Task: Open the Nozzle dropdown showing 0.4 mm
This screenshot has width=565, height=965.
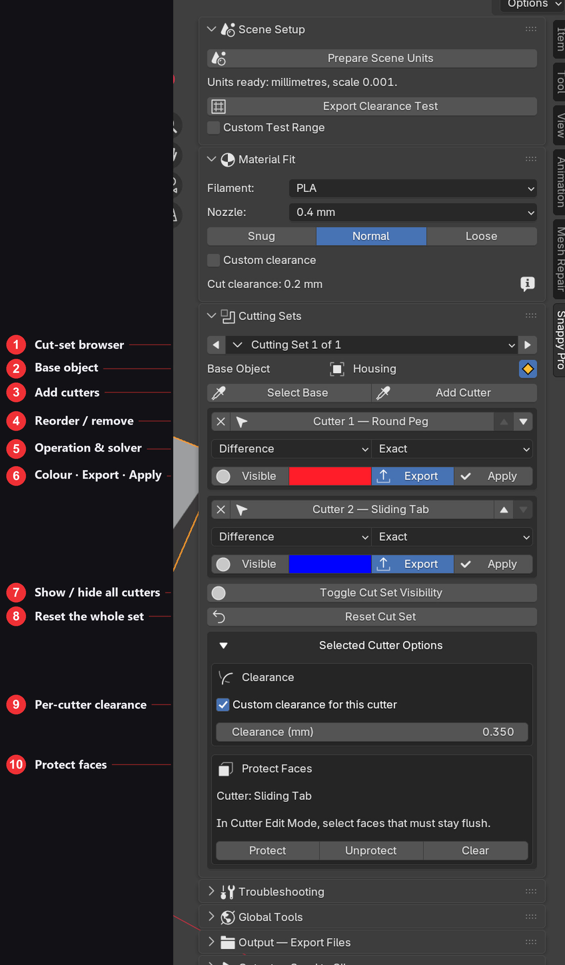Action: [413, 212]
